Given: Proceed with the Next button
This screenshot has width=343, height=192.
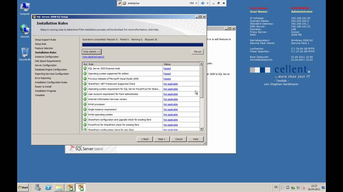Looking at the screenshot, I should (x=162, y=139).
